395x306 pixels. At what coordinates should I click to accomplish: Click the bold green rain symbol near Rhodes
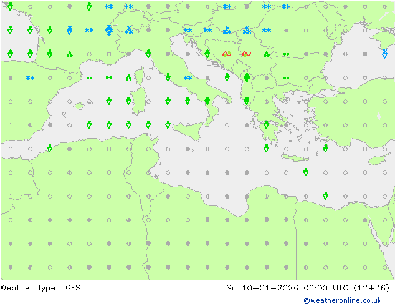[x=325, y=148]
